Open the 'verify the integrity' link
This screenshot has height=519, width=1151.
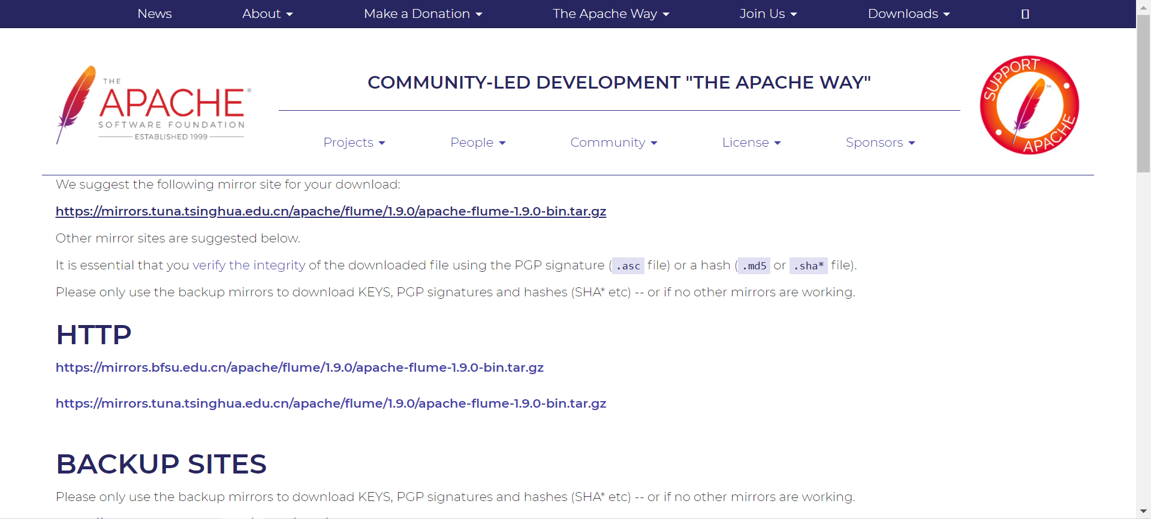point(249,265)
